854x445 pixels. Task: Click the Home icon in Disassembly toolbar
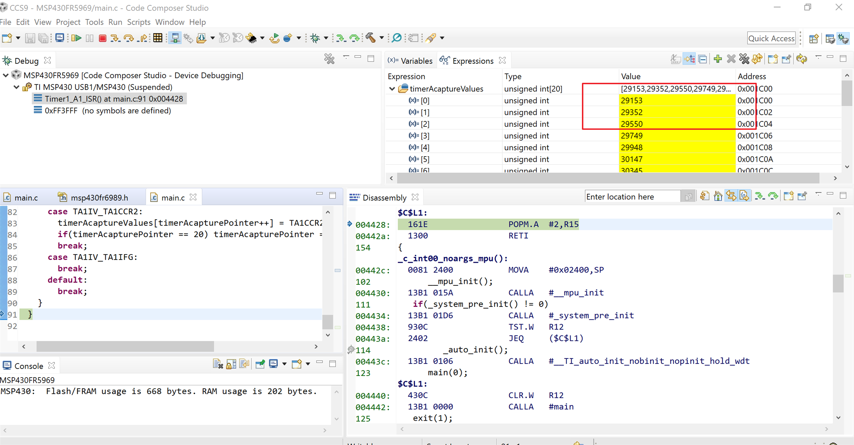click(718, 196)
